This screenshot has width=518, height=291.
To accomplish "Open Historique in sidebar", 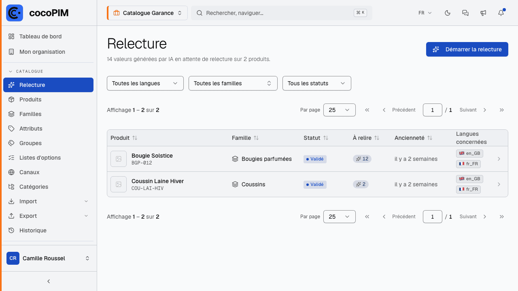I will (x=48, y=230).
